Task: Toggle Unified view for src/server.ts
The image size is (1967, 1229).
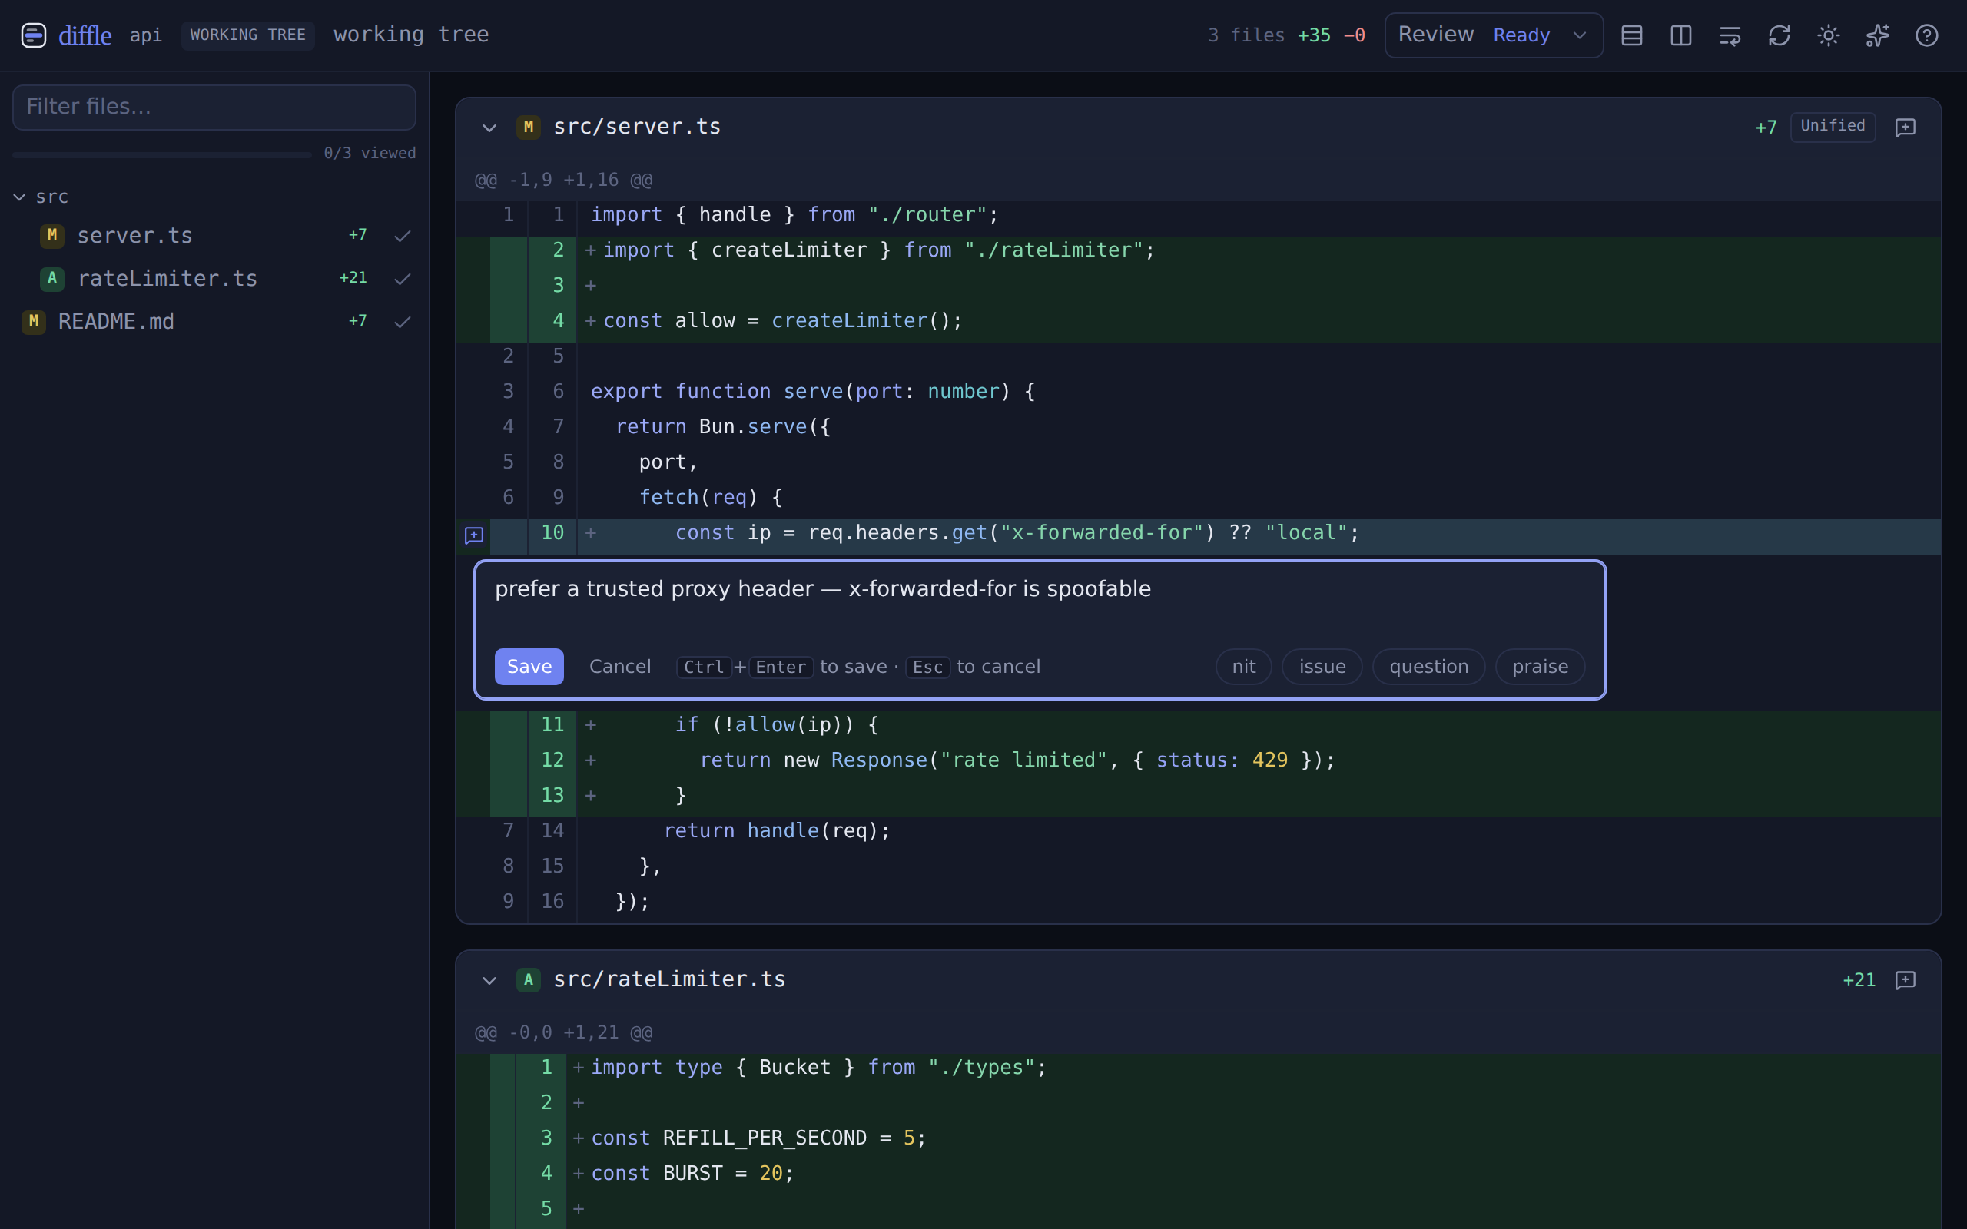Action: 1832,126
